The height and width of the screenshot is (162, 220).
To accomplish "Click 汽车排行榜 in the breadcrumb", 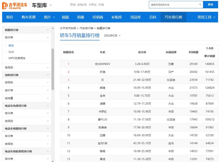I will tap(86, 28).
